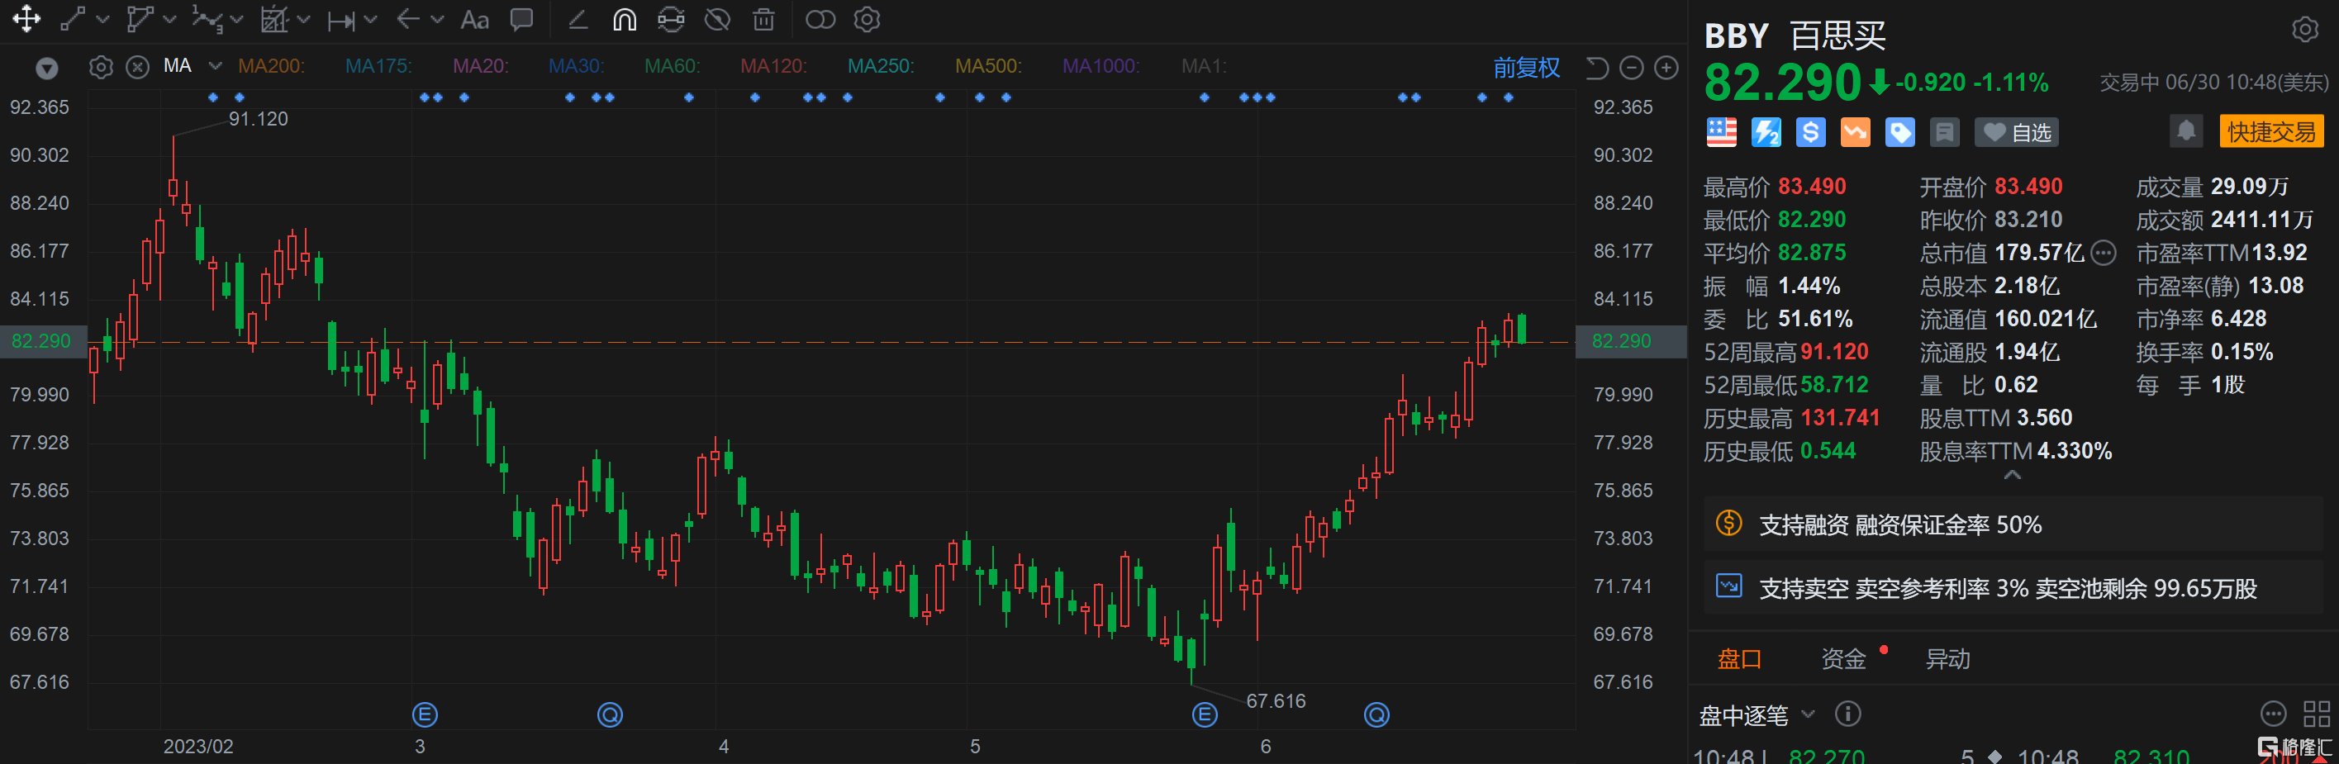
Task: Select the trend line drawing tool
Action: (73, 19)
